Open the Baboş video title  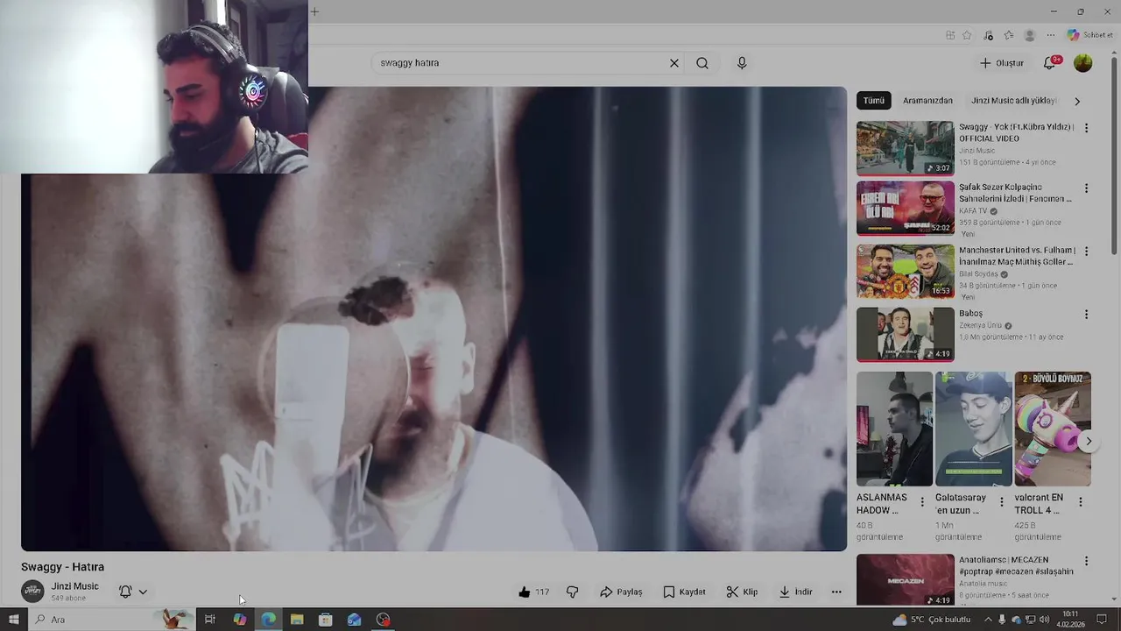click(x=970, y=314)
